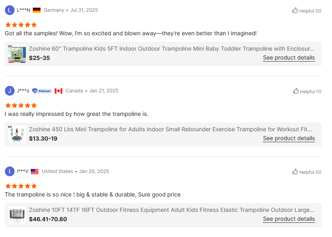The height and width of the screenshot is (237, 332).
Task: See product details for 10FT 14TF 16FT Trampoline
Action: (289, 219)
